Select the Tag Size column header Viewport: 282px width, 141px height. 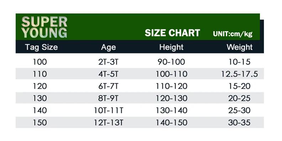coord(42,47)
